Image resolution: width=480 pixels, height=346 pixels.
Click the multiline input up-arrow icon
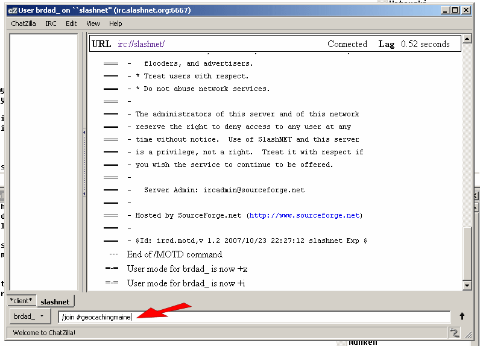click(462, 316)
